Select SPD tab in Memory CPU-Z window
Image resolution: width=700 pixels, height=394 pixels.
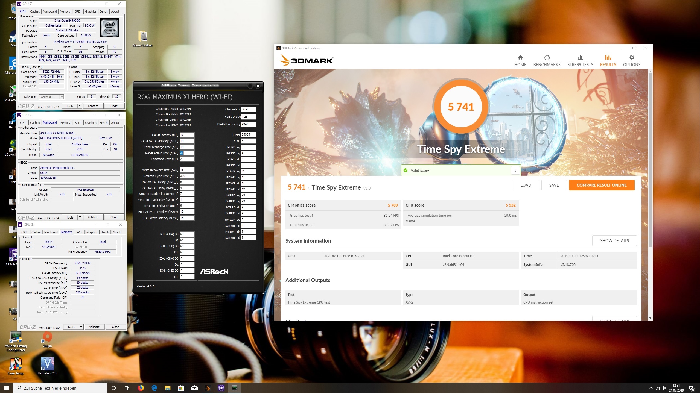pos(79,233)
